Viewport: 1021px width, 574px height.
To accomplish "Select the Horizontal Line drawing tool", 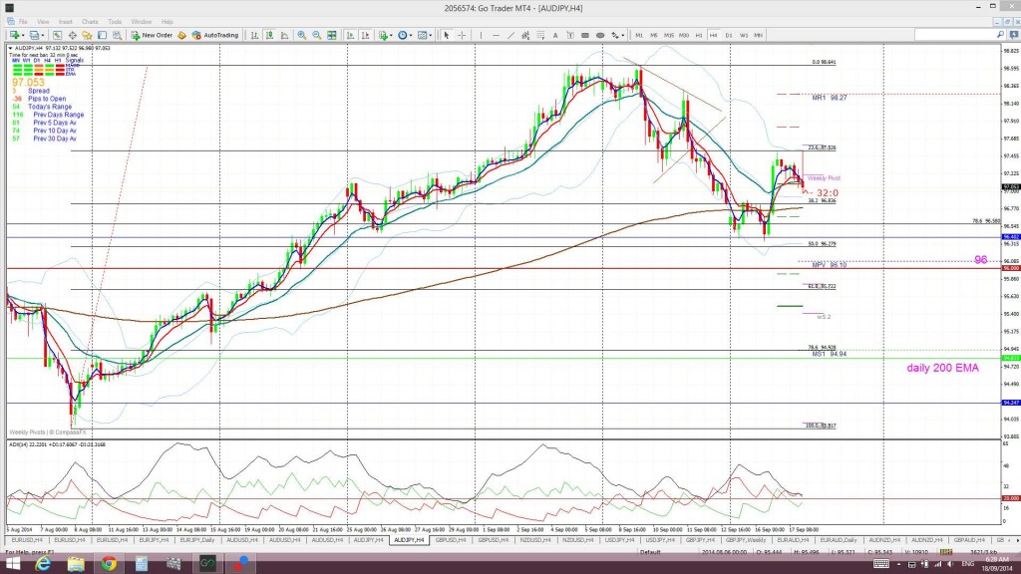I will tap(496, 35).
